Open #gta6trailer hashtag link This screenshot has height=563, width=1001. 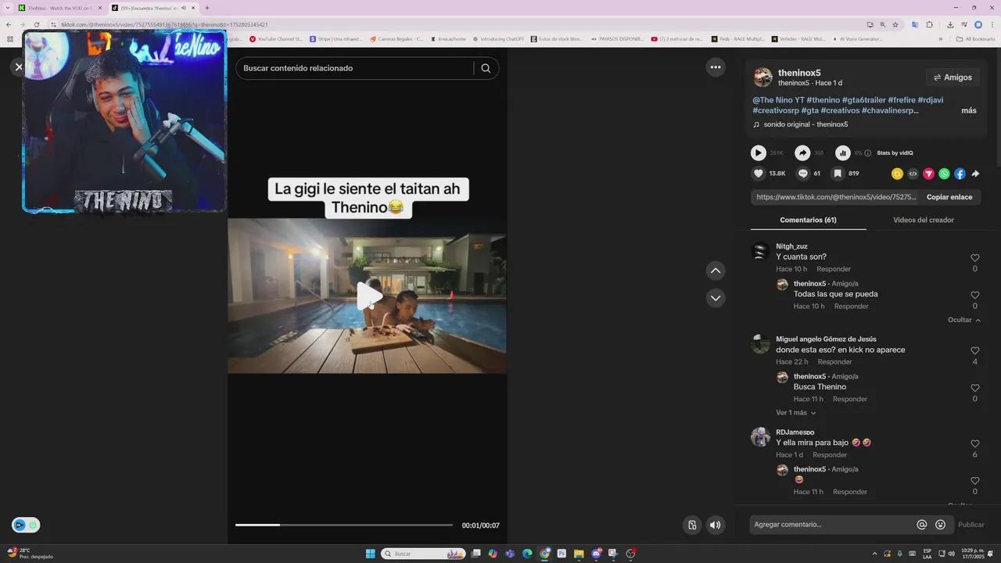coord(863,100)
